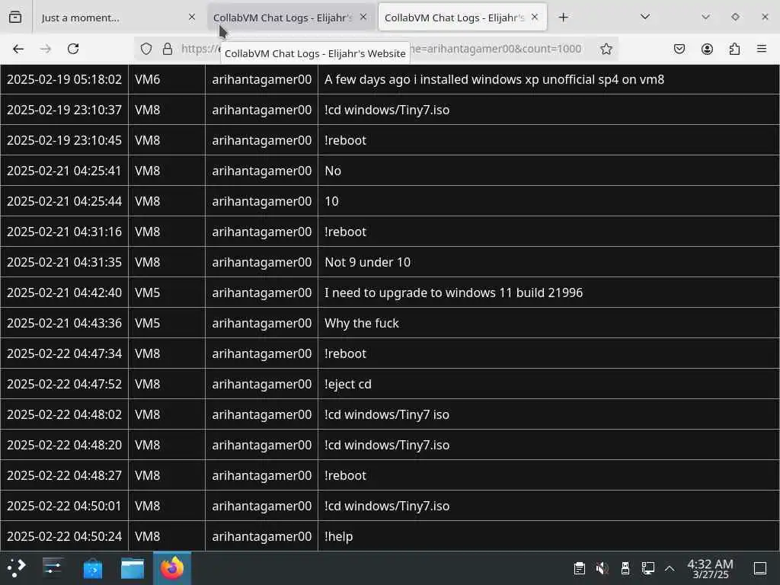The width and height of the screenshot is (780, 585).
Task: Save page to Pocket
Action: tap(679, 49)
